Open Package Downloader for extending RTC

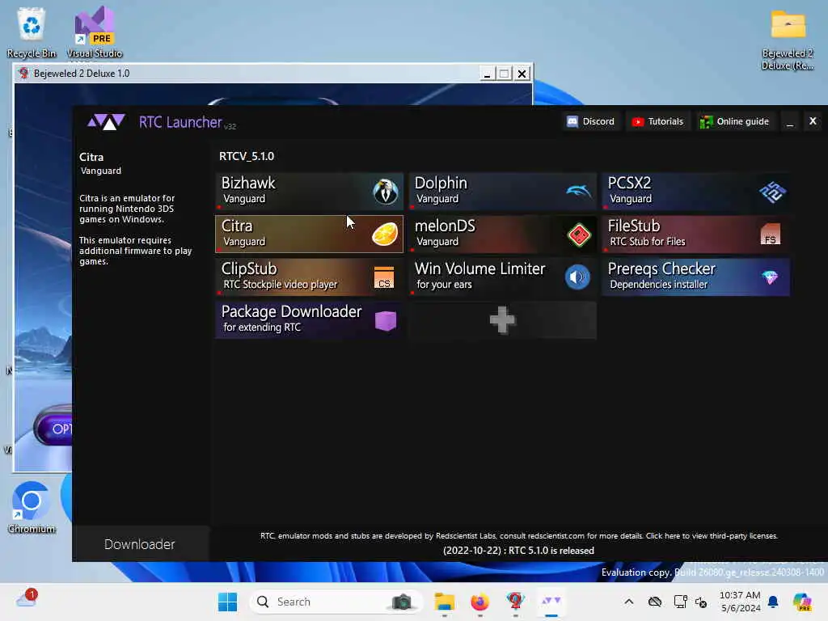pyautogui.click(x=310, y=319)
